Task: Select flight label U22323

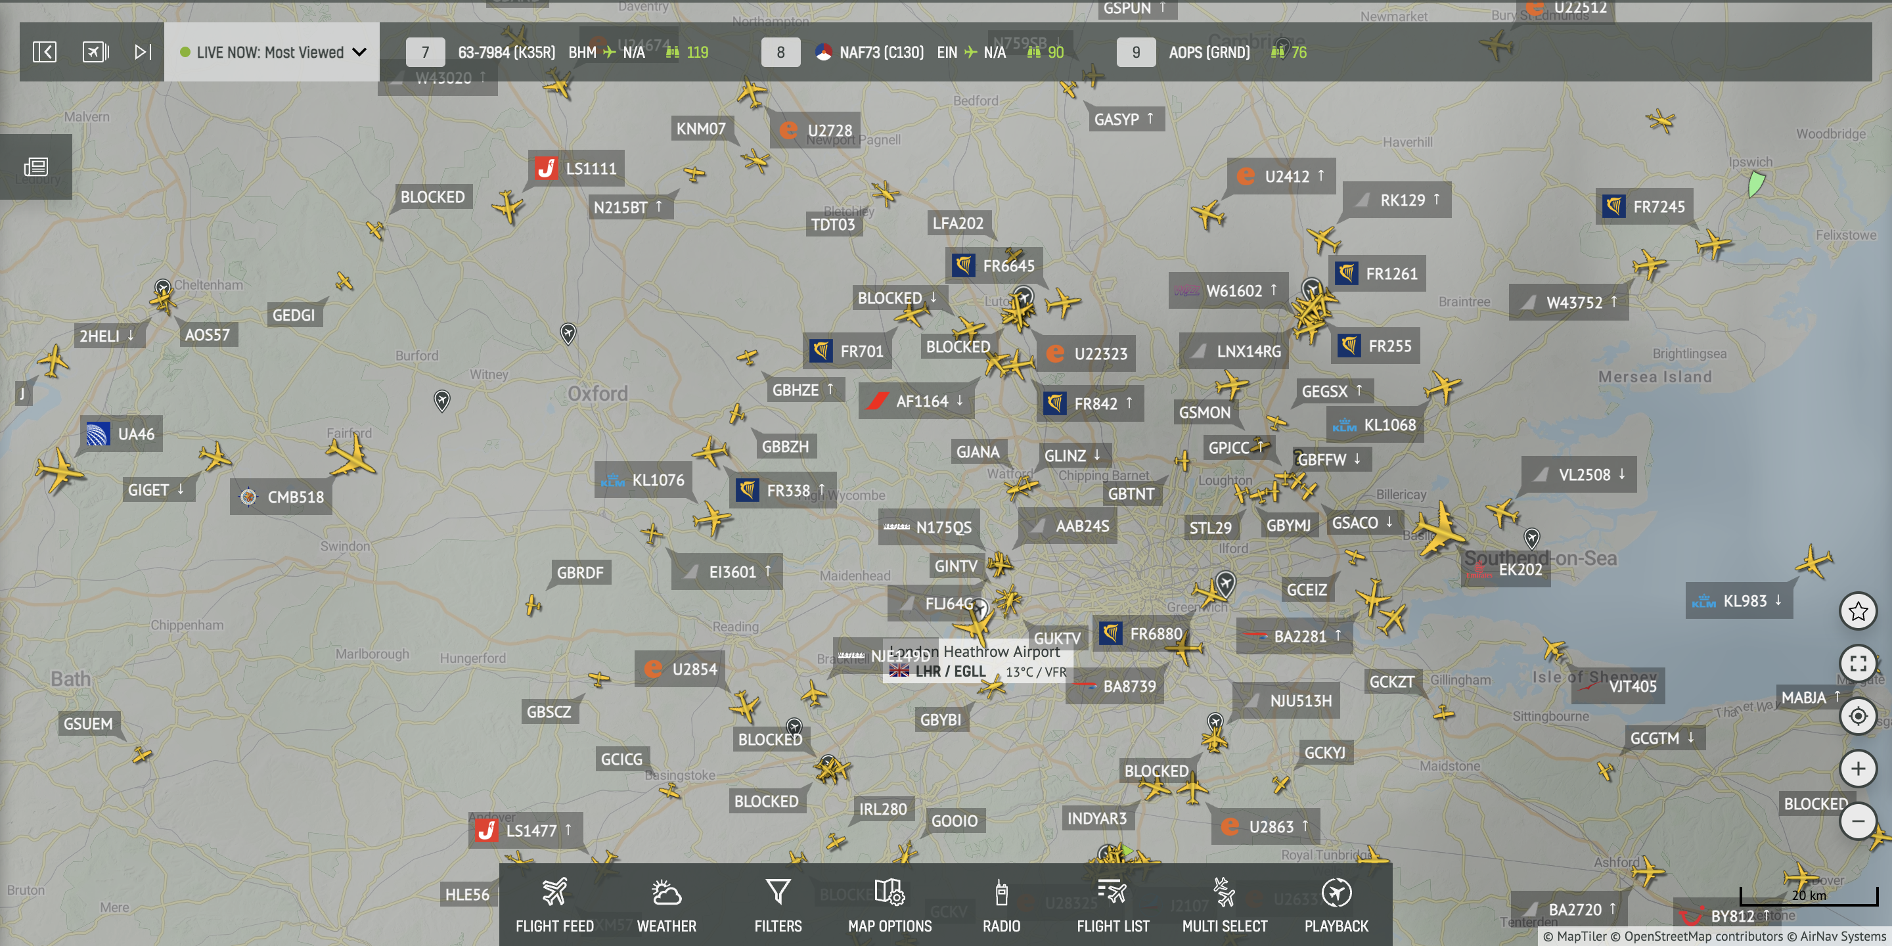Action: (1087, 354)
